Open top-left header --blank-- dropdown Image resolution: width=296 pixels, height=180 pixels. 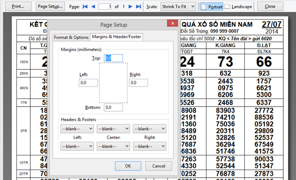click(77, 129)
